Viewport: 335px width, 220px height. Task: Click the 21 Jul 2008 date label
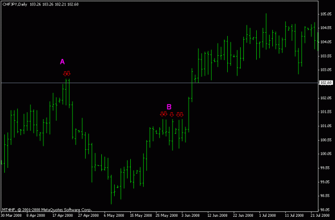[x=320, y=215]
